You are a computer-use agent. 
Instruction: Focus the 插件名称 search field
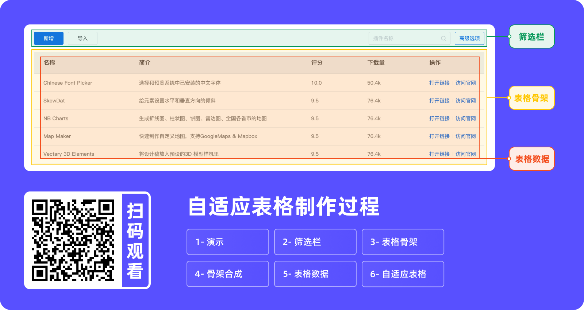click(409, 38)
